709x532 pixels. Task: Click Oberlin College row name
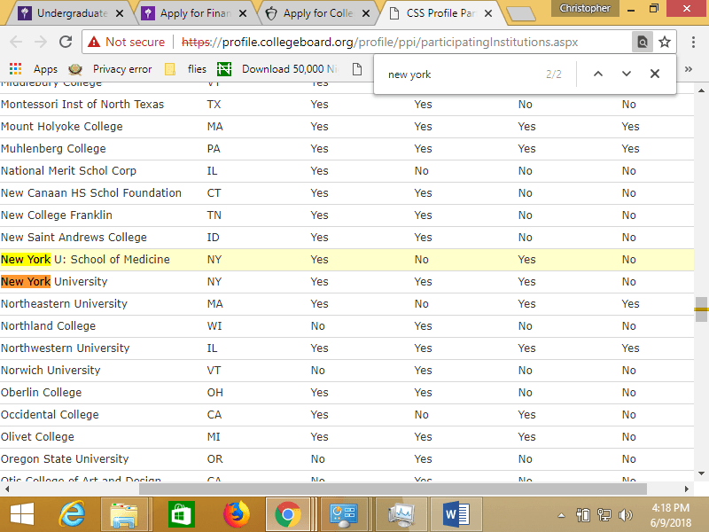[41, 392]
